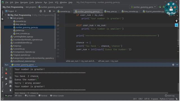Click the Run tool window button at bottom
The width and height of the screenshot is (180, 101).
9,96
